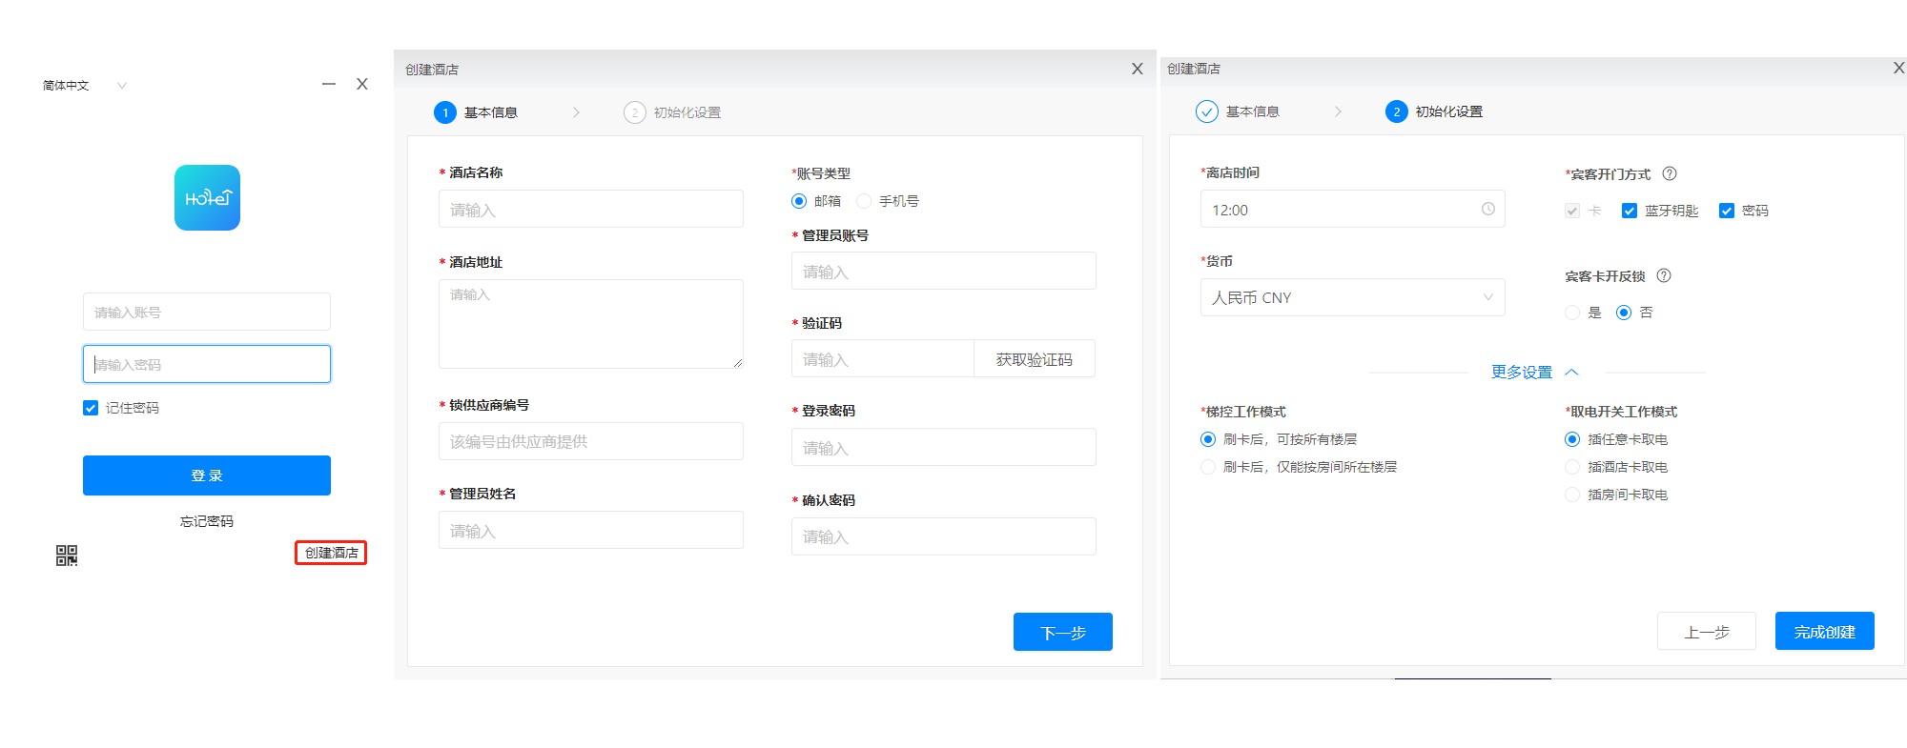Uncheck the 蓝牙钥匙 Bluetooth key checkbox
Viewport: 1907px width, 748px height.
click(1630, 211)
